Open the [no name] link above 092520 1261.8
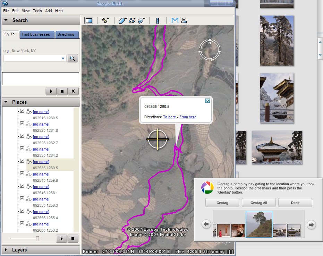 pyautogui.click(x=41, y=124)
